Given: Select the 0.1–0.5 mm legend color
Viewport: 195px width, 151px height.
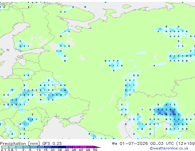Looking at the screenshot, I should click(5, 147).
